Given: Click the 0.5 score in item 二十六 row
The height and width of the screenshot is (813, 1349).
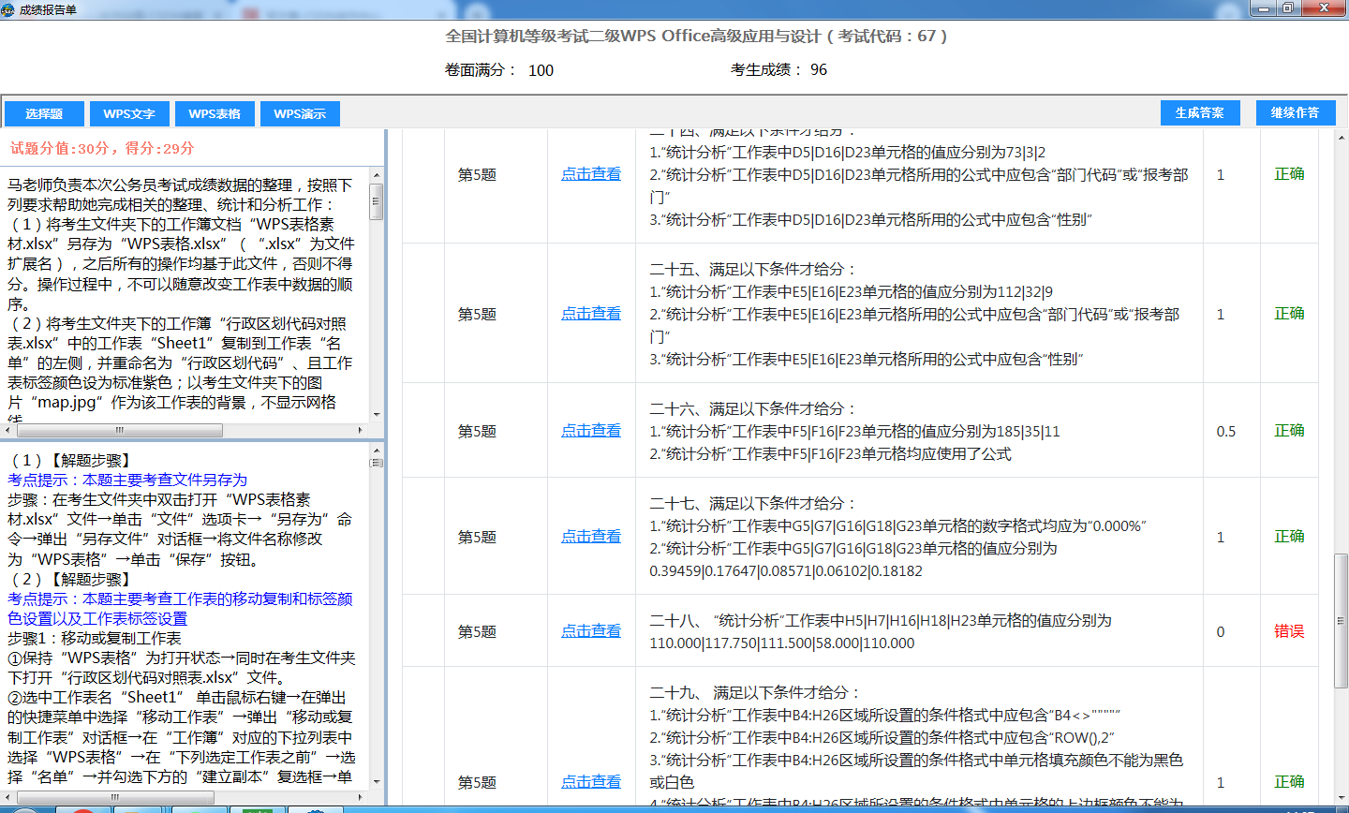Looking at the screenshot, I should 1226,431.
